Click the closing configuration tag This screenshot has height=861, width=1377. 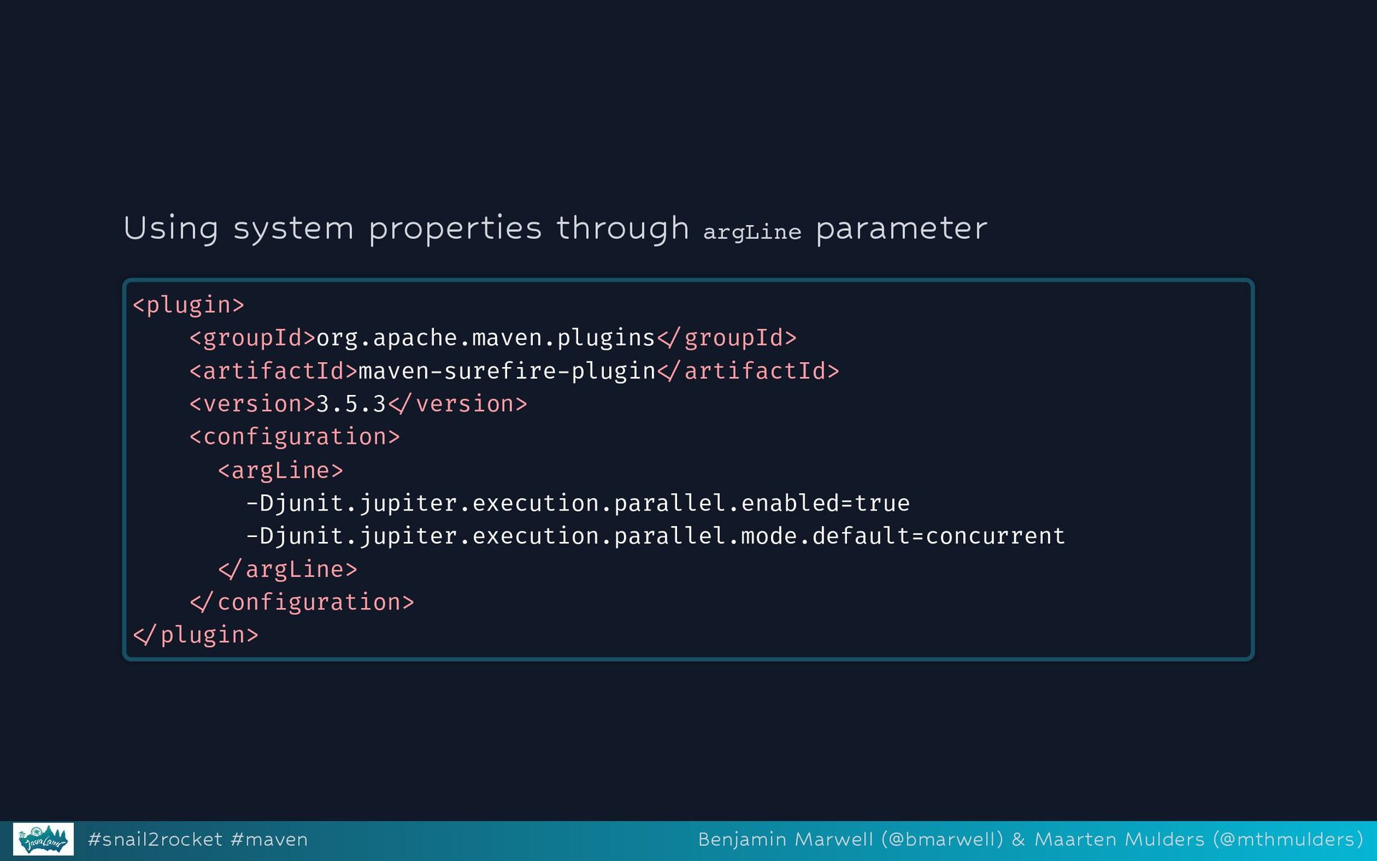tap(302, 602)
